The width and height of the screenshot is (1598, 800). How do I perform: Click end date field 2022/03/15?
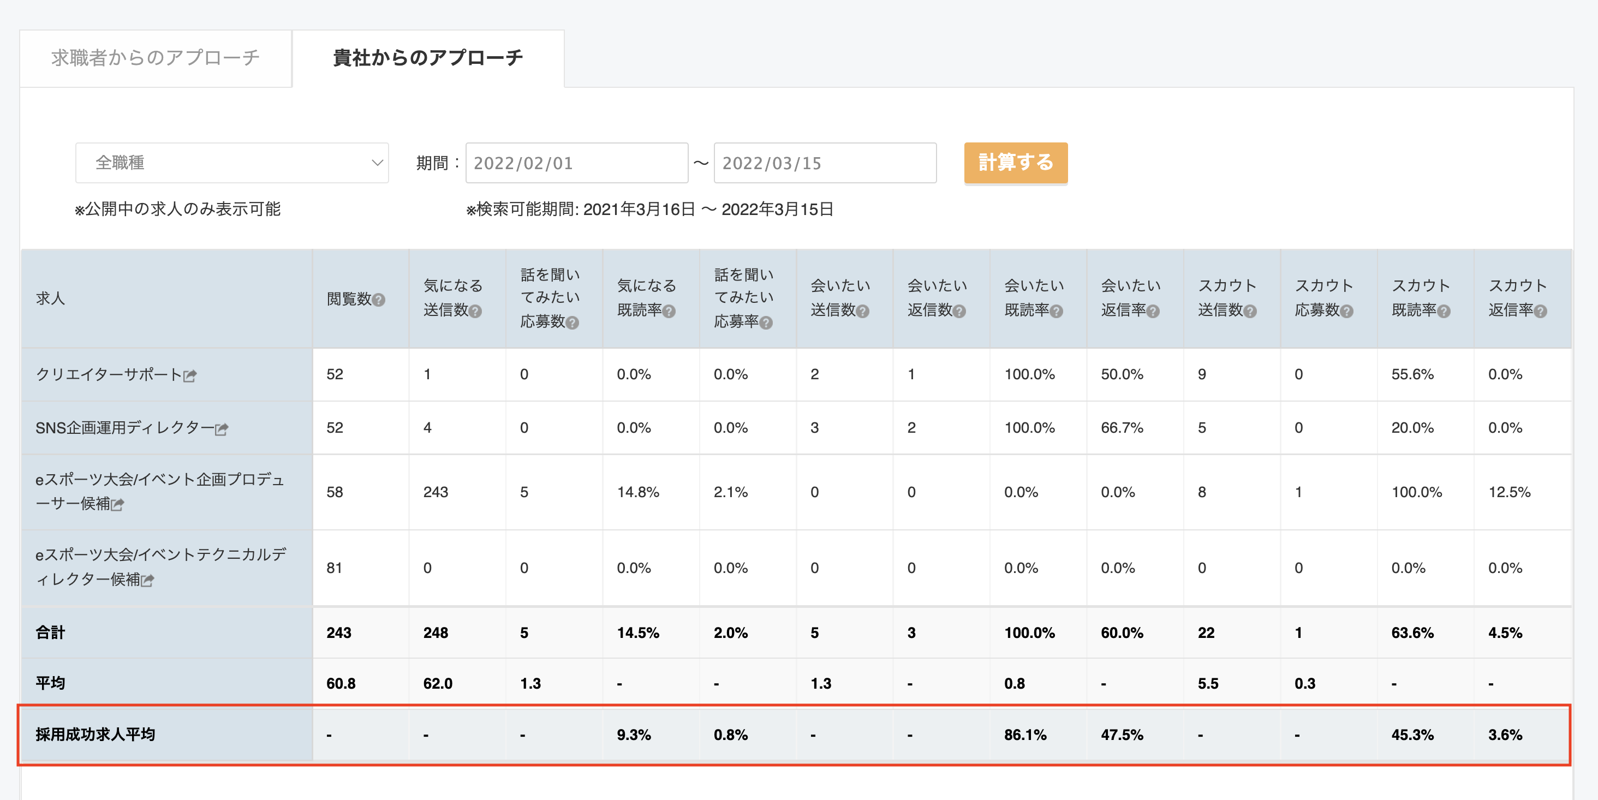(x=825, y=163)
